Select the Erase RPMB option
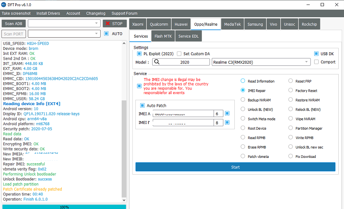The height and width of the screenshot is (209, 344). point(243,147)
